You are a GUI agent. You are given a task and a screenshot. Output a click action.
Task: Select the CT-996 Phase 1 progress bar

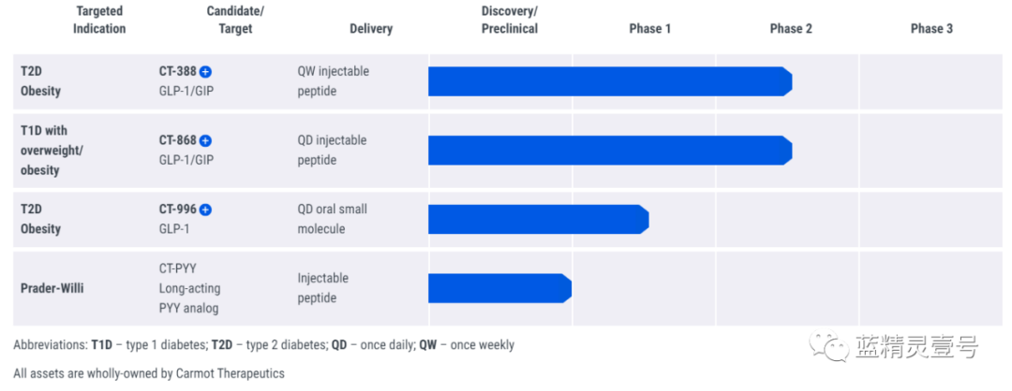click(538, 219)
